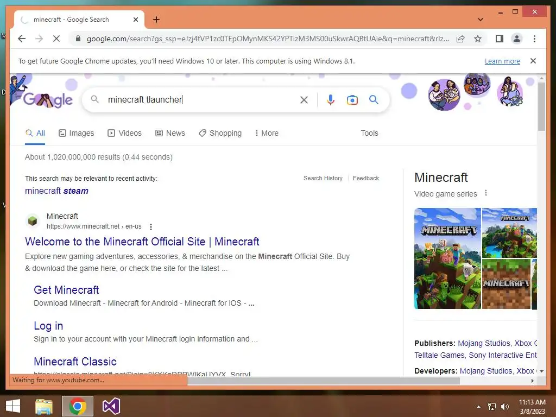Image resolution: width=556 pixels, height=417 pixels.
Task: Open the large Minecraft cover image
Action: 447,258
